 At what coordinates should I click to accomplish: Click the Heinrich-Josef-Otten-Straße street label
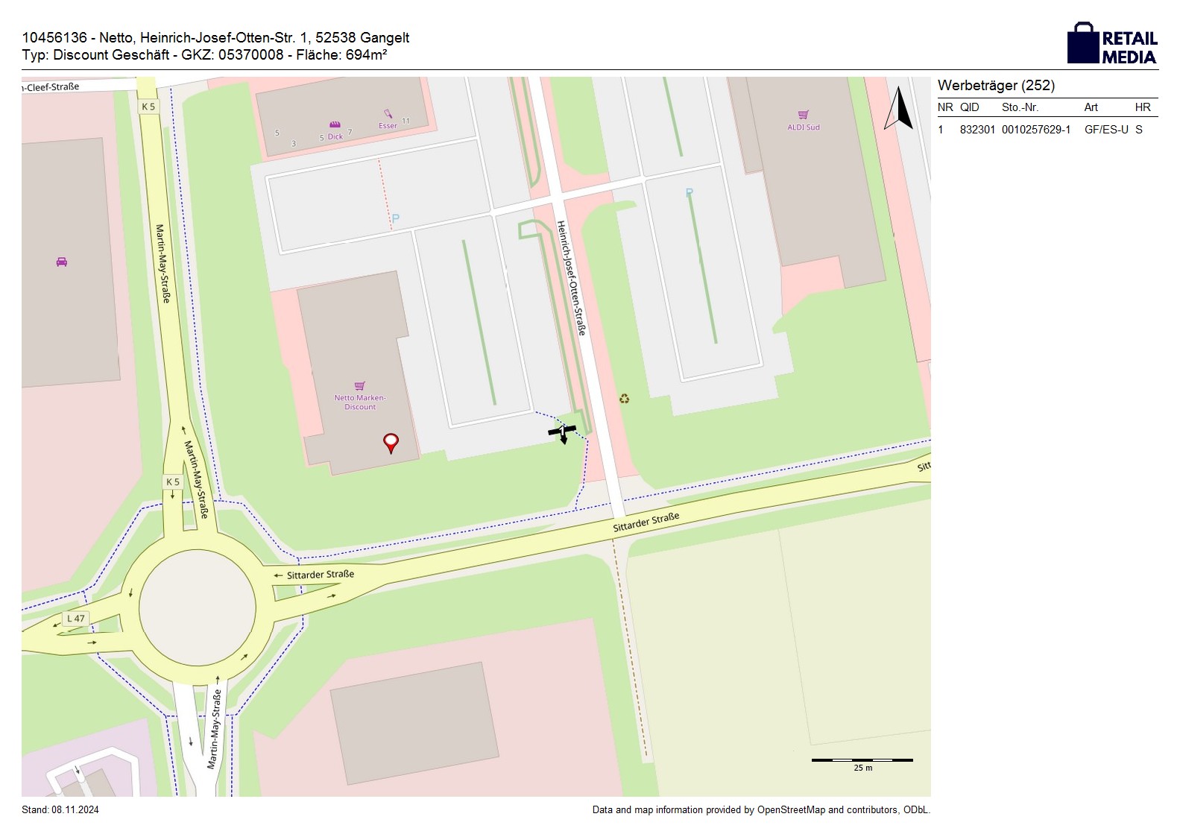point(572,277)
